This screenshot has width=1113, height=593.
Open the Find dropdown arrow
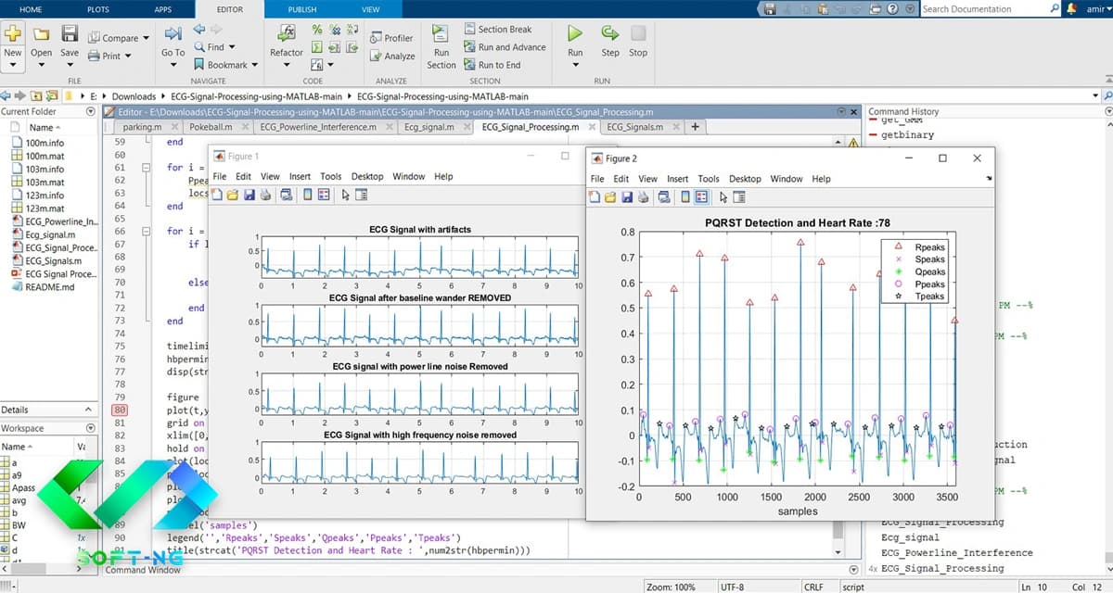click(231, 47)
